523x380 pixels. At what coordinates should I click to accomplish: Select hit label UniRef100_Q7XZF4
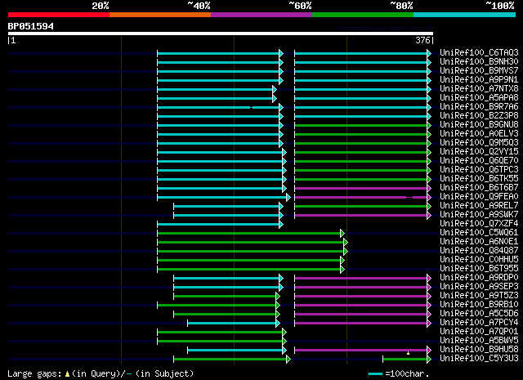tap(479, 224)
